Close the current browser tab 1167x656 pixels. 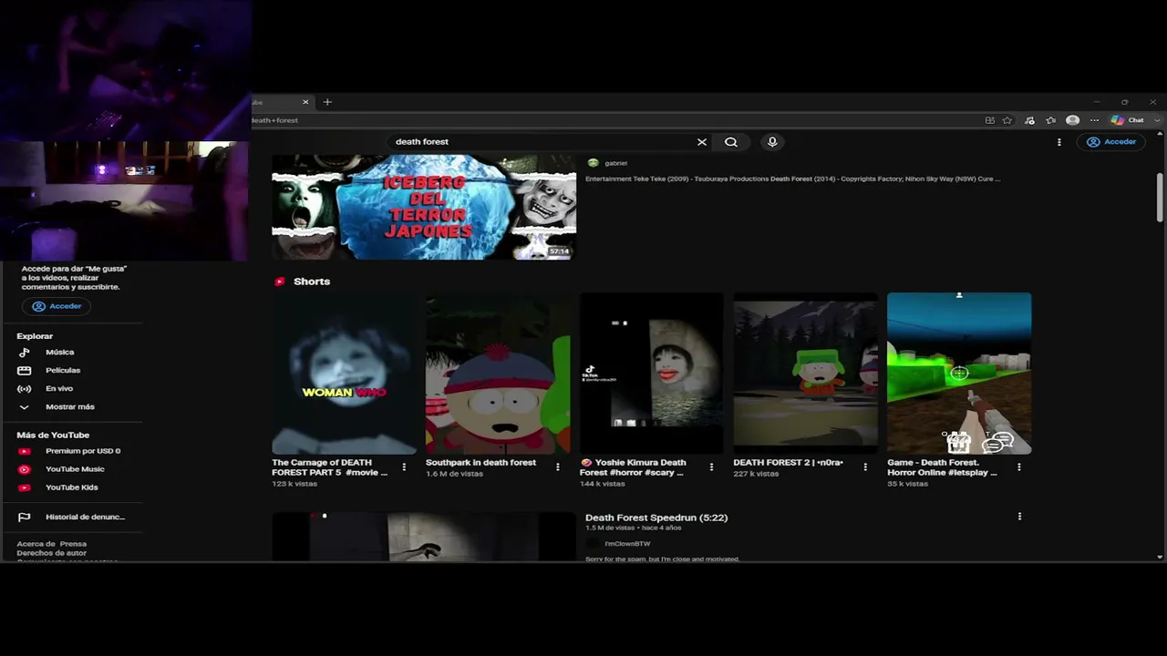tap(305, 102)
